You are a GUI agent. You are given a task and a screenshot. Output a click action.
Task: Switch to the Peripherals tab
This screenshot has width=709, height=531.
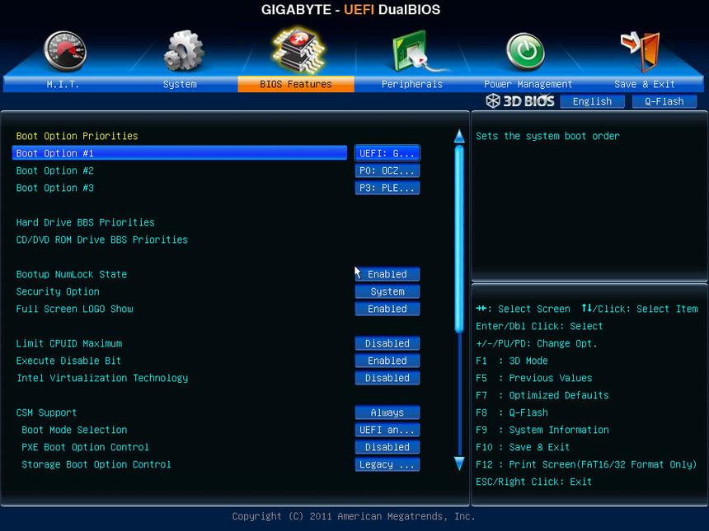(x=412, y=84)
